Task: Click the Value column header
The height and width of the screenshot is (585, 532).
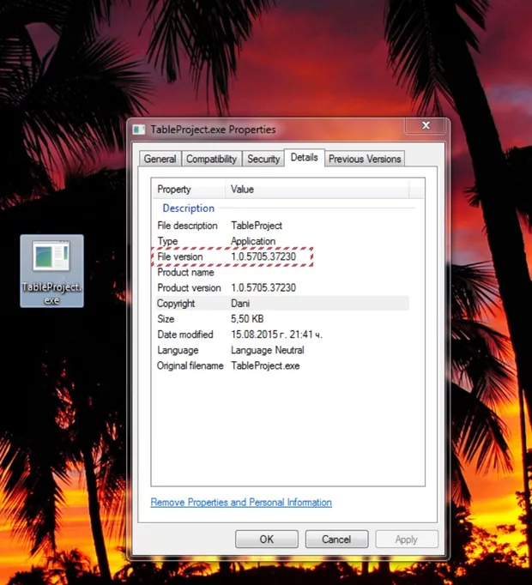Action: (317, 190)
